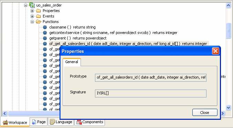Click the horizontal scrollbar left arrow
This screenshot has width=233, height=128.
(x=4, y=114)
